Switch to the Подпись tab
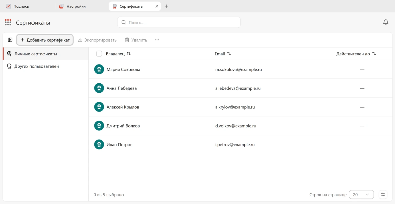 28,6
